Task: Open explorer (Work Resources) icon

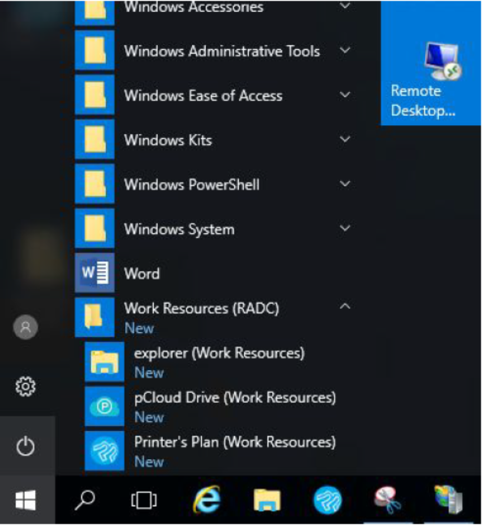Action: (x=105, y=362)
